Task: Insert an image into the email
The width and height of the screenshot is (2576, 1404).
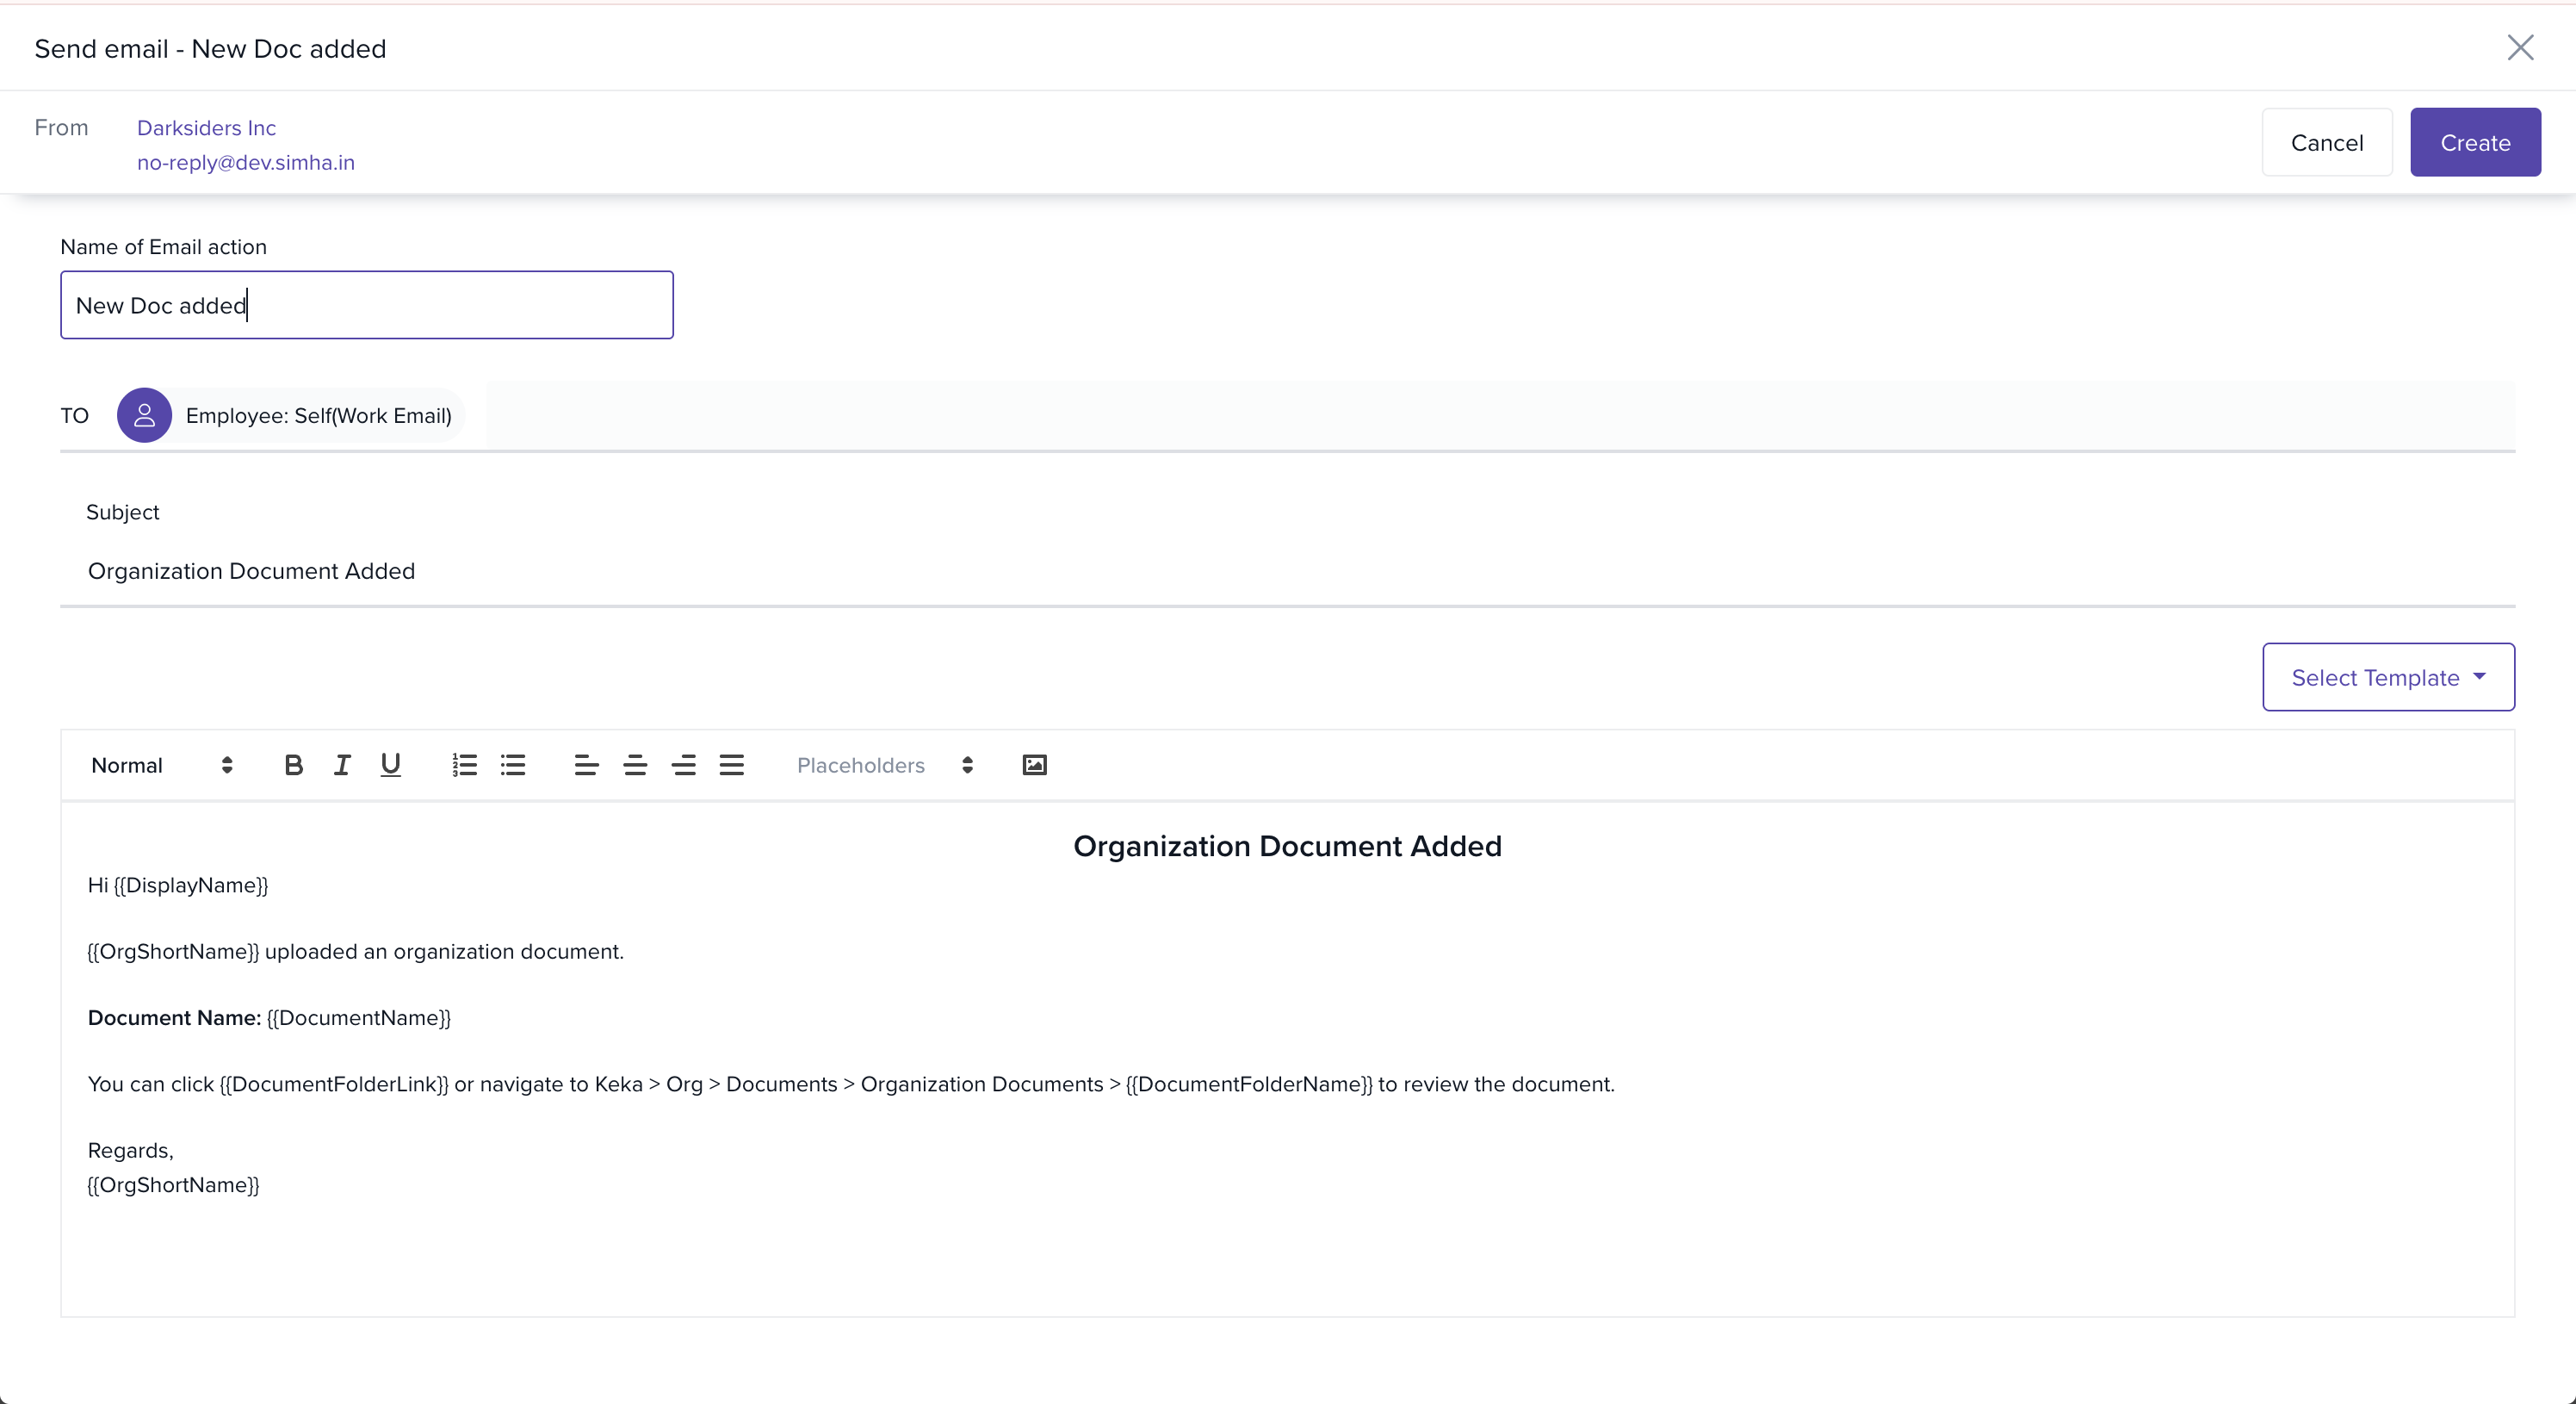Action: click(1035, 766)
